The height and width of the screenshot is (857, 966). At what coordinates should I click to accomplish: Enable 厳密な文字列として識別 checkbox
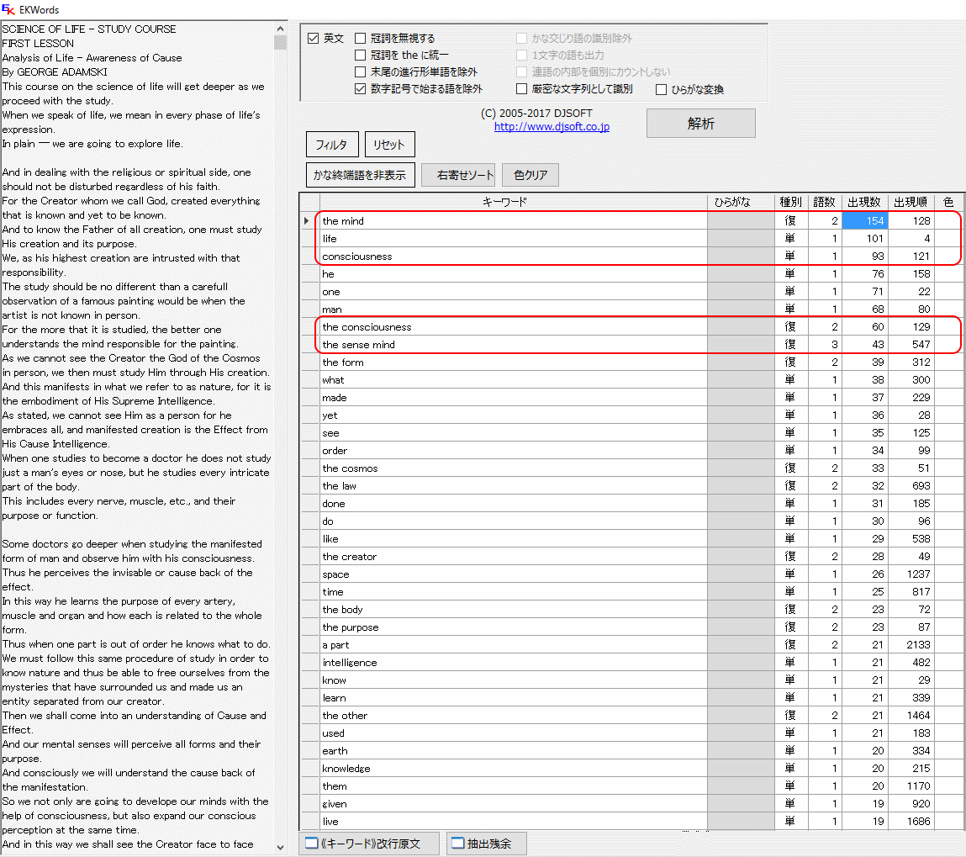coord(522,88)
